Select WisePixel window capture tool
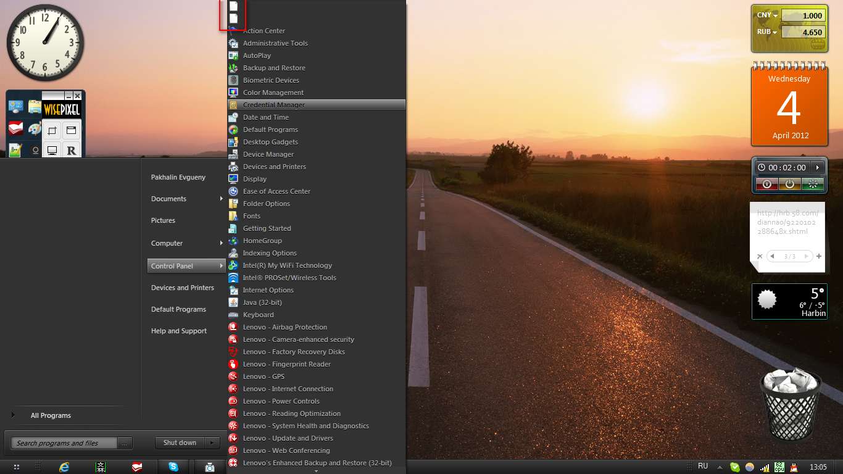The height and width of the screenshot is (474, 843). (x=71, y=130)
